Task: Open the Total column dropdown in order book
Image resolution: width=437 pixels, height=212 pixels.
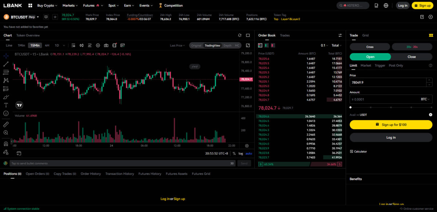Action: (x=337, y=46)
